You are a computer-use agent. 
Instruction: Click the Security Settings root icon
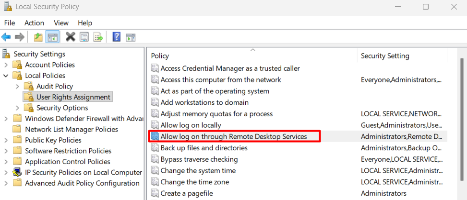click(6, 54)
